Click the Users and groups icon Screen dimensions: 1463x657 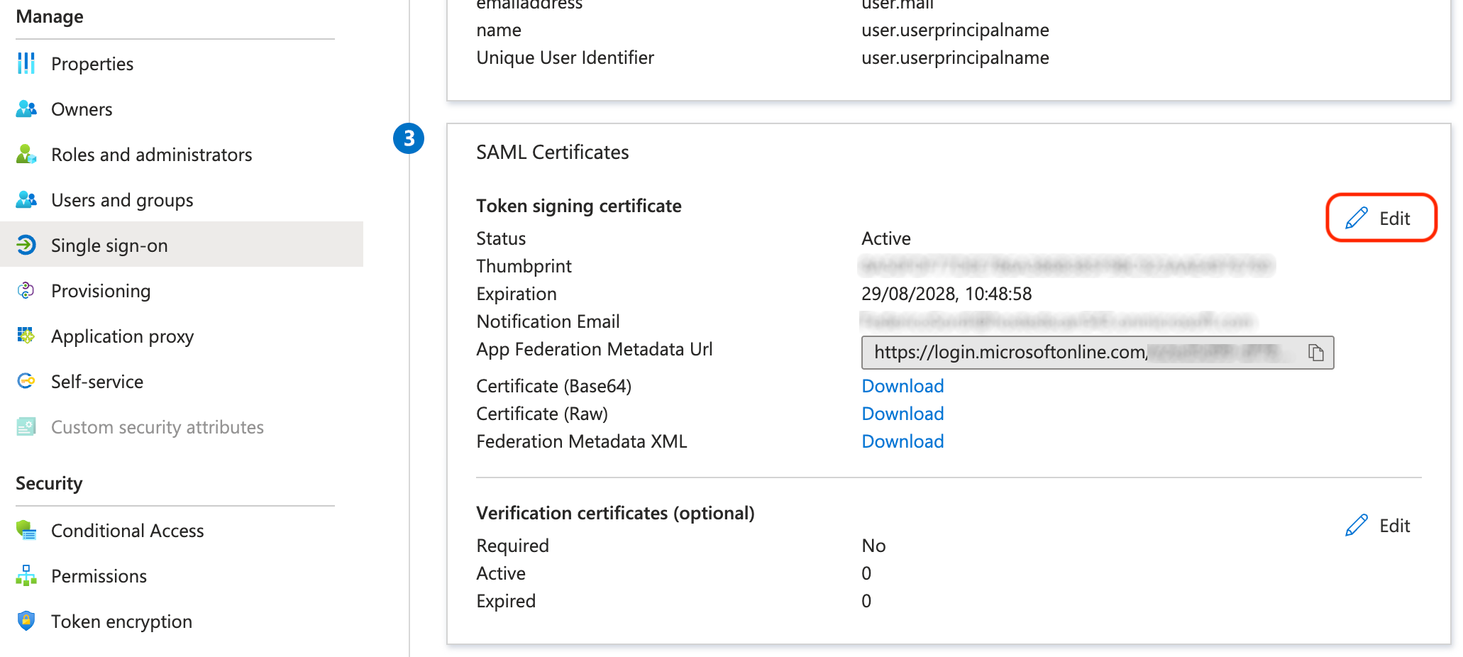pyautogui.click(x=26, y=200)
